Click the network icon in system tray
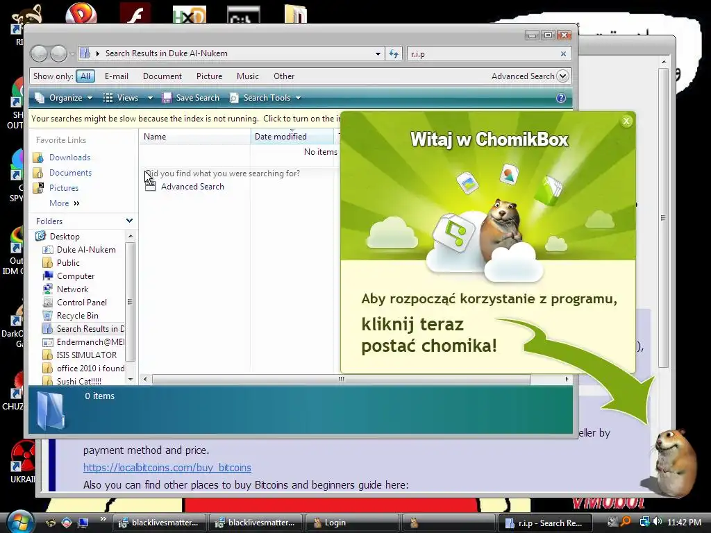This screenshot has height=533, width=711. (644, 522)
